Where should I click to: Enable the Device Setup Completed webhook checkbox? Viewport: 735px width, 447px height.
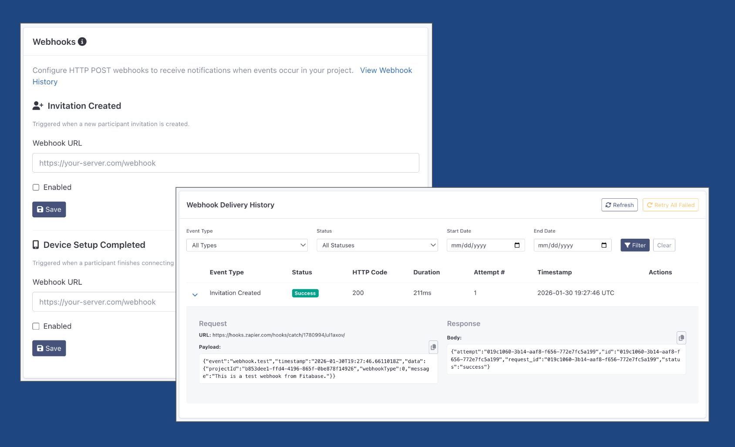point(36,326)
